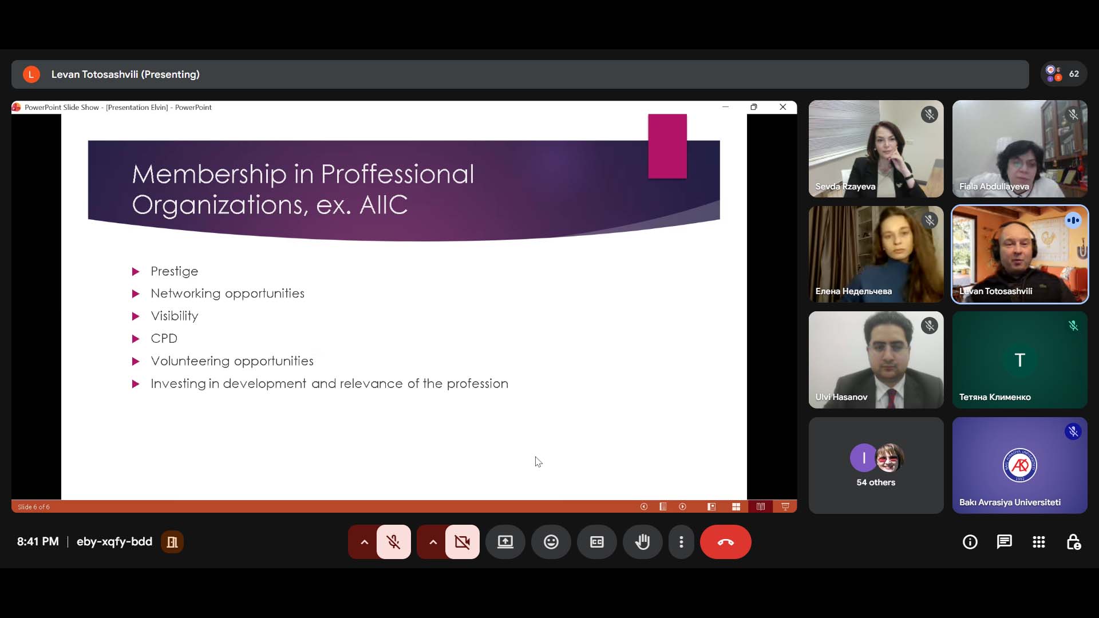Open the chat with everyone panel
The height and width of the screenshot is (618, 1099).
click(x=1004, y=542)
